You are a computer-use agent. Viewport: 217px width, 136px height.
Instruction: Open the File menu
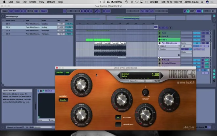coord(18,2)
